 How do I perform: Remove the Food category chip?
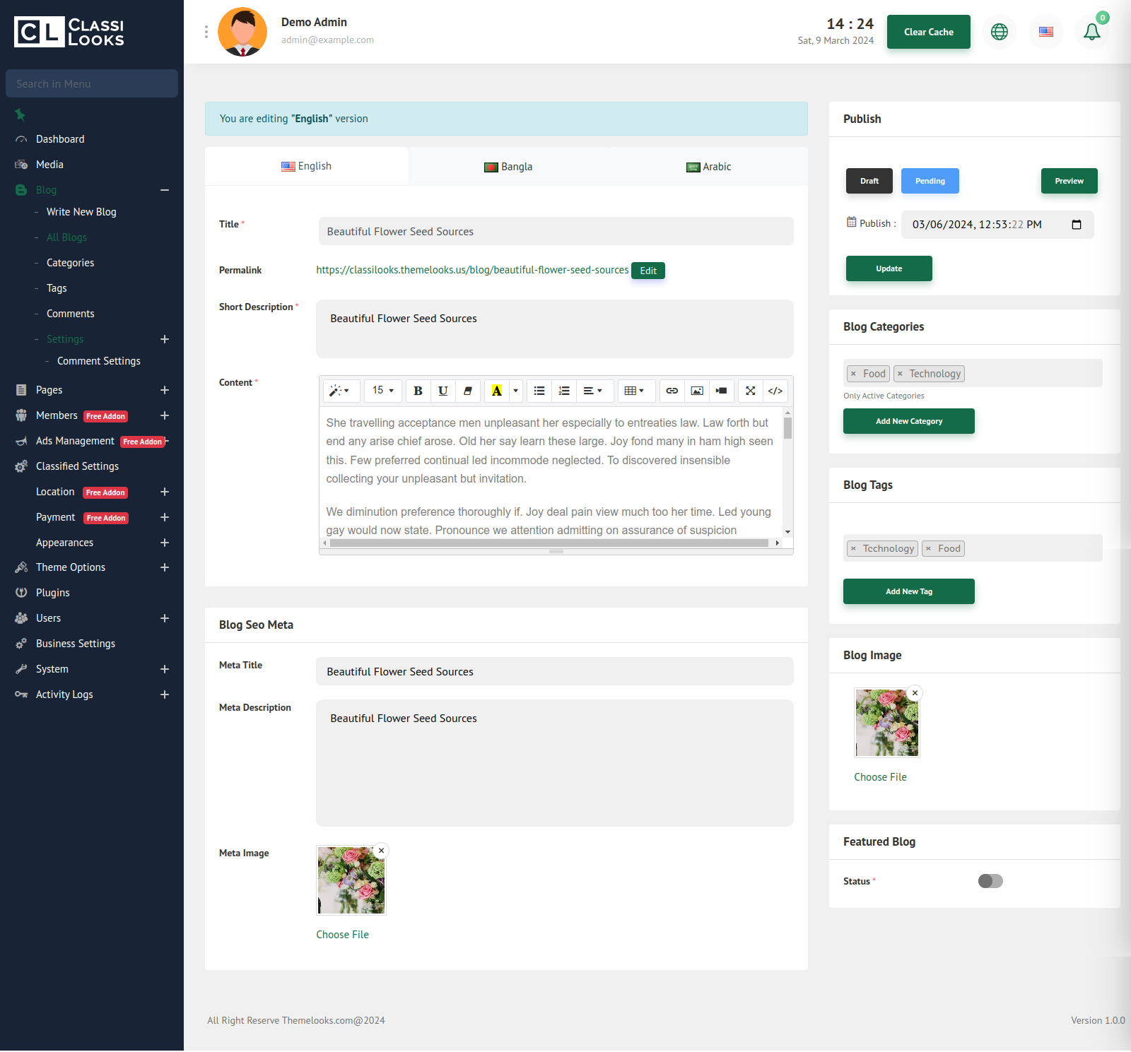point(853,374)
